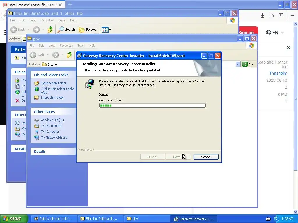This screenshot has width=298, height=223.
Task: Click the installer progress bar
Action: 152,105
